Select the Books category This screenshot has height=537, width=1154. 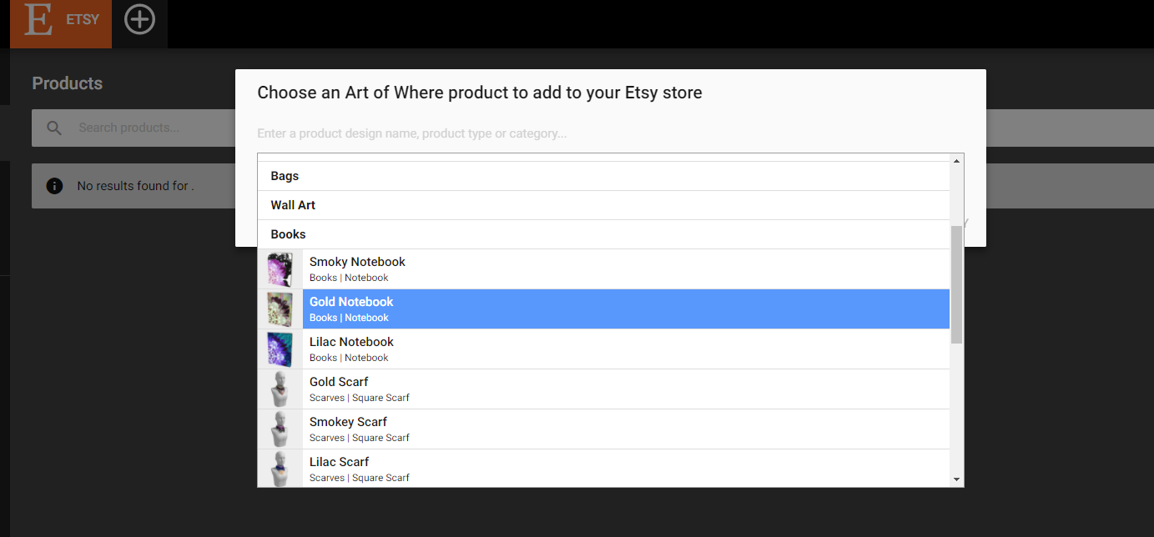click(603, 234)
